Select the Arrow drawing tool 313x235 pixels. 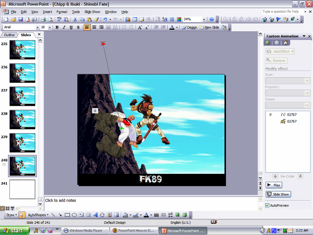[60, 215]
